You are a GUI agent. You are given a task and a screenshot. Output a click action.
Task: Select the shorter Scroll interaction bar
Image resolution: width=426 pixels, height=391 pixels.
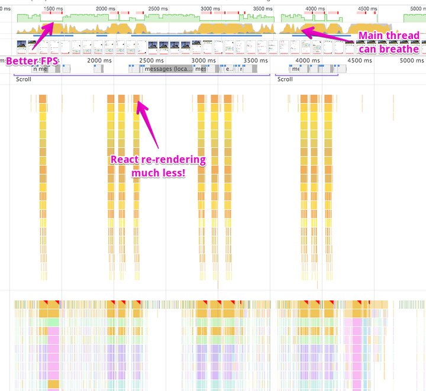(306, 75)
